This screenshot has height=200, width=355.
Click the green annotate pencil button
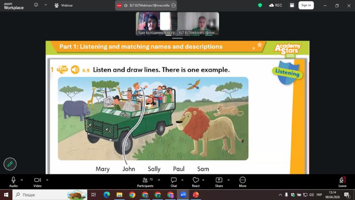(x=10, y=164)
